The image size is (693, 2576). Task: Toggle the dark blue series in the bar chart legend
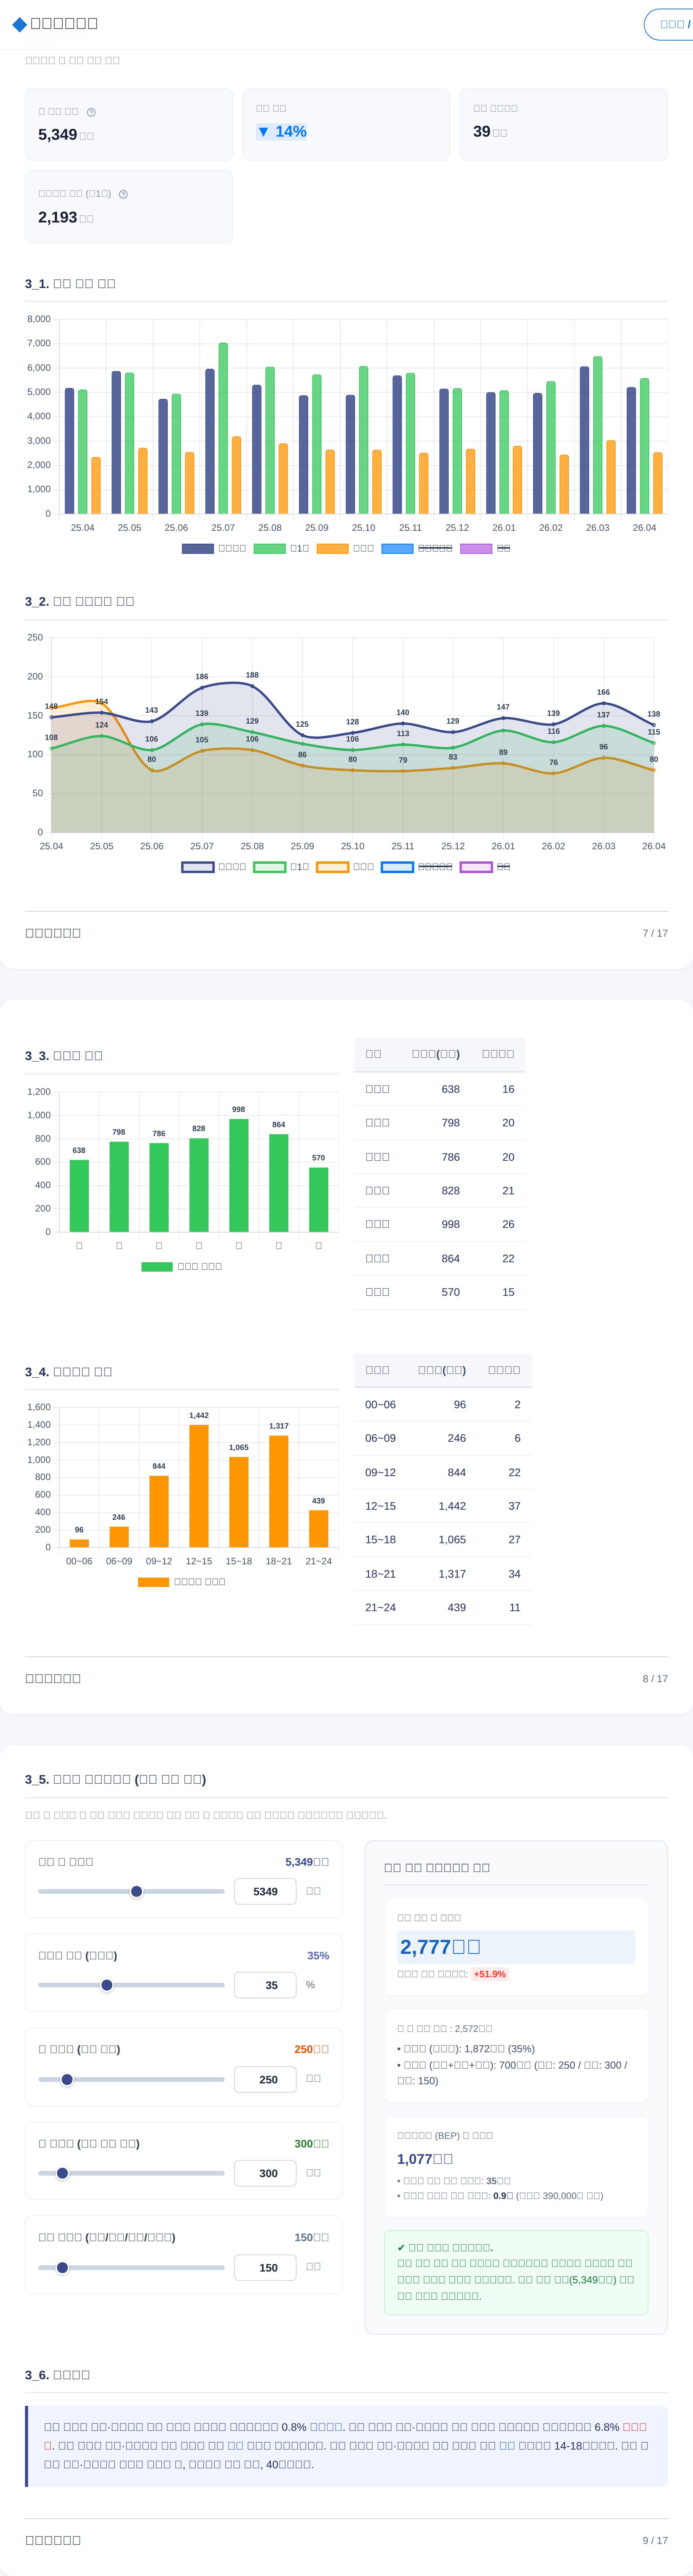click(214, 548)
